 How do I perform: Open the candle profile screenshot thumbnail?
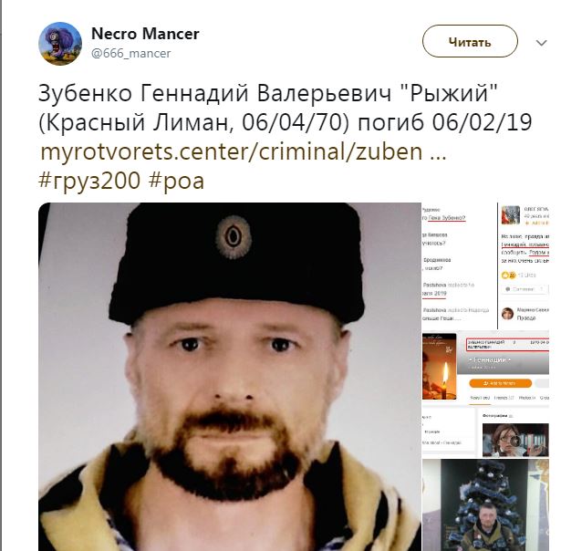pyautogui.click(x=485, y=394)
